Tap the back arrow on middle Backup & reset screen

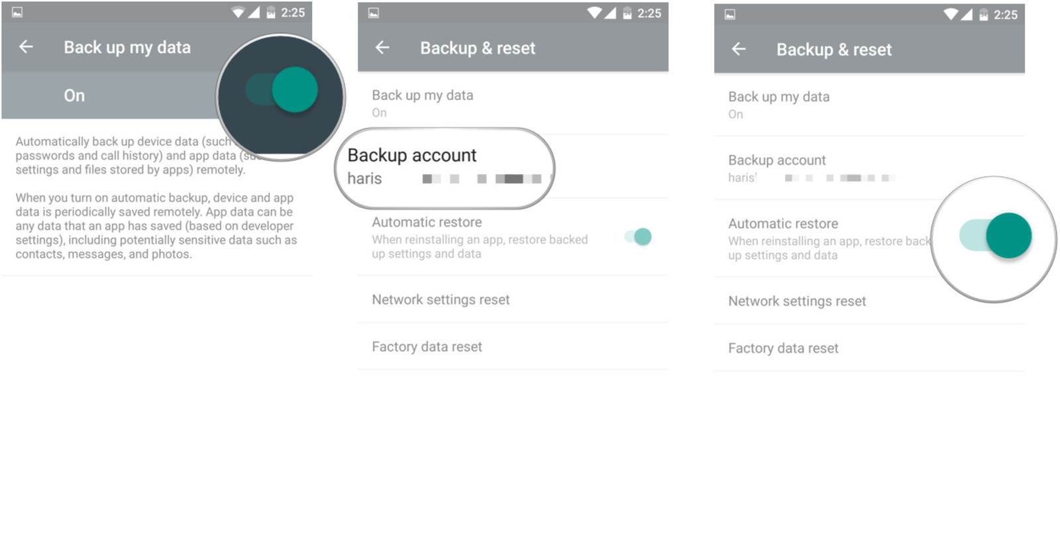pyautogui.click(x=382, y=48)
